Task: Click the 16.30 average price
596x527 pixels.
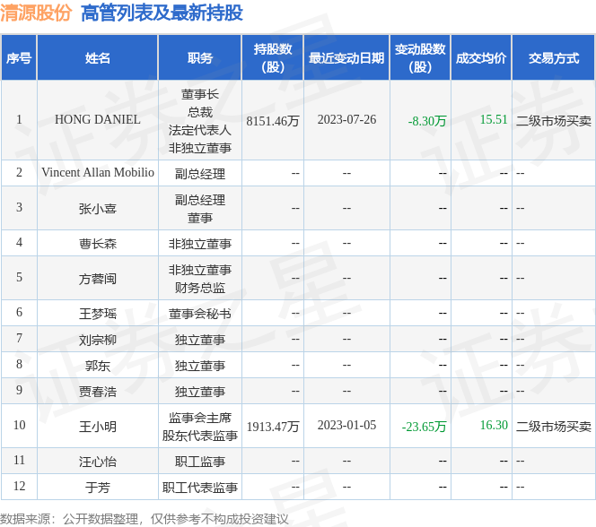Action: pyautogui.click(x=494, y=425)
